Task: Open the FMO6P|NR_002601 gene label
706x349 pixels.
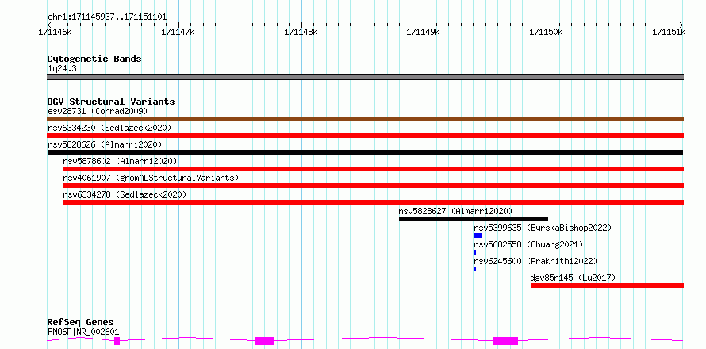Action: (83, 332)
